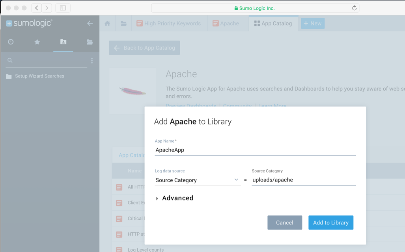Open the favorites star icon
This screenshot has width=405, height=252.
pos(37,42)
